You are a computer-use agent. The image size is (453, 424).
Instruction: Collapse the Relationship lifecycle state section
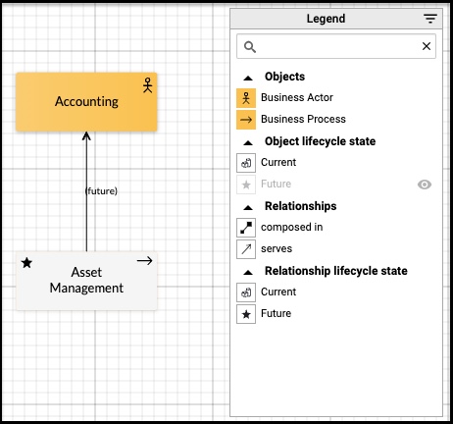[x=248, y=272]
